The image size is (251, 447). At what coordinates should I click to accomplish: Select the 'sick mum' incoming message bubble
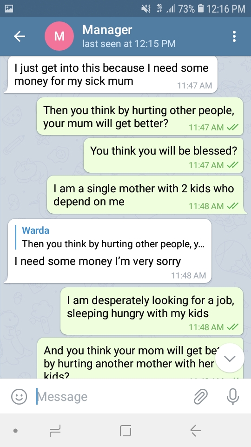click(x=111, y=74)
